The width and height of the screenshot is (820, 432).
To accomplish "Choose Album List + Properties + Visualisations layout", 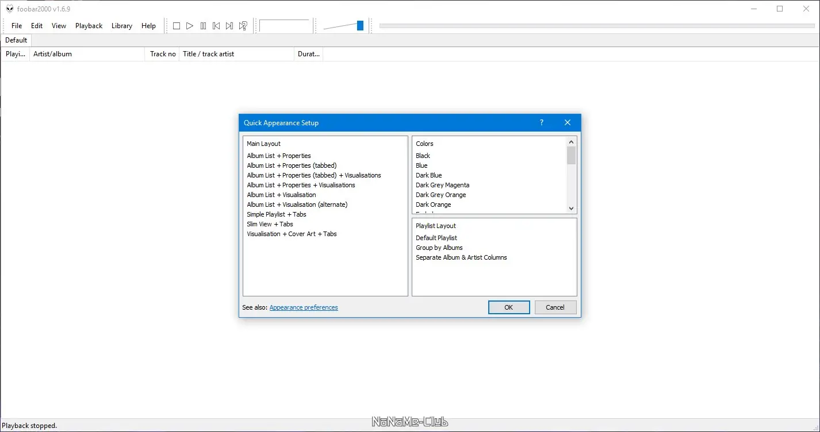I will 301,185.
